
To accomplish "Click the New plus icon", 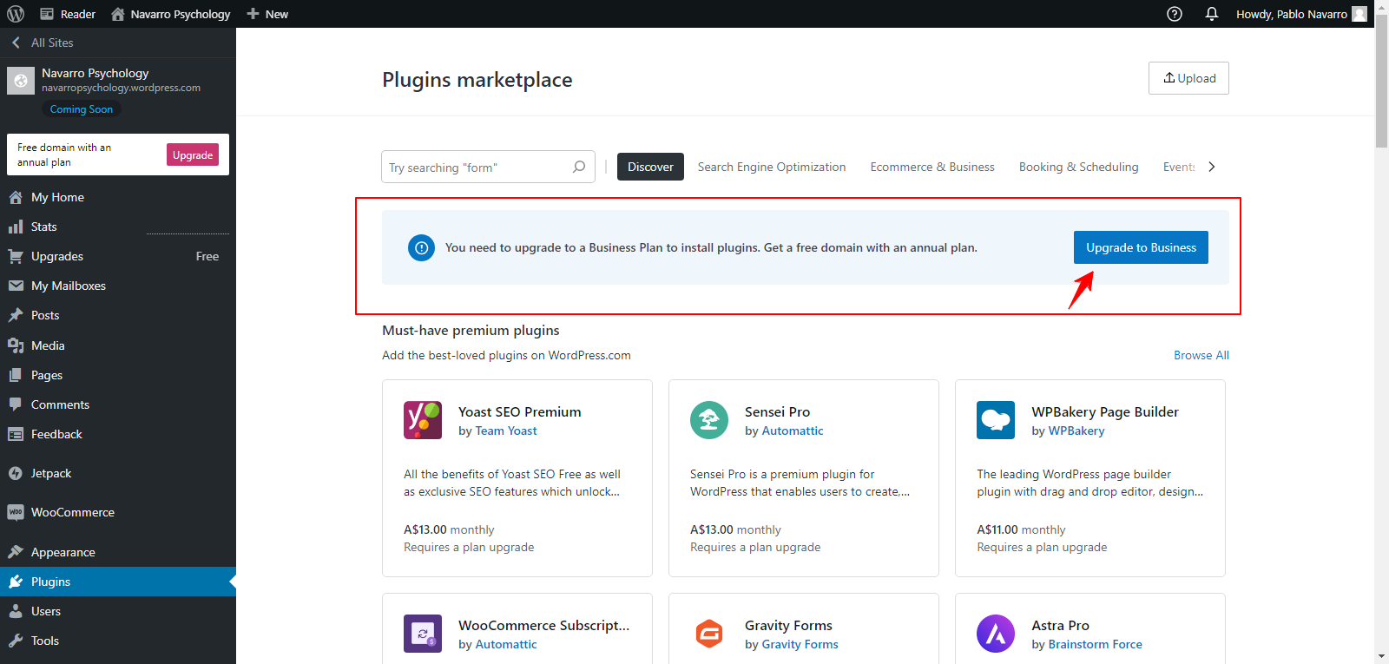I will coord(253,14).
